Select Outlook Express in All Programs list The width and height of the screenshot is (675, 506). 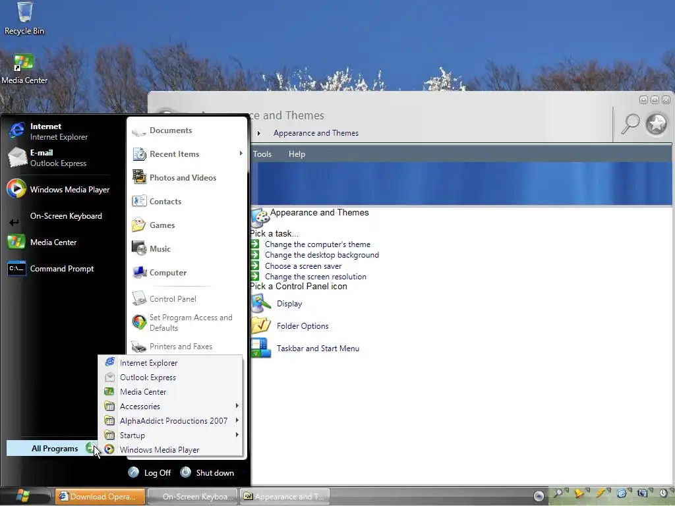[172, 378]
